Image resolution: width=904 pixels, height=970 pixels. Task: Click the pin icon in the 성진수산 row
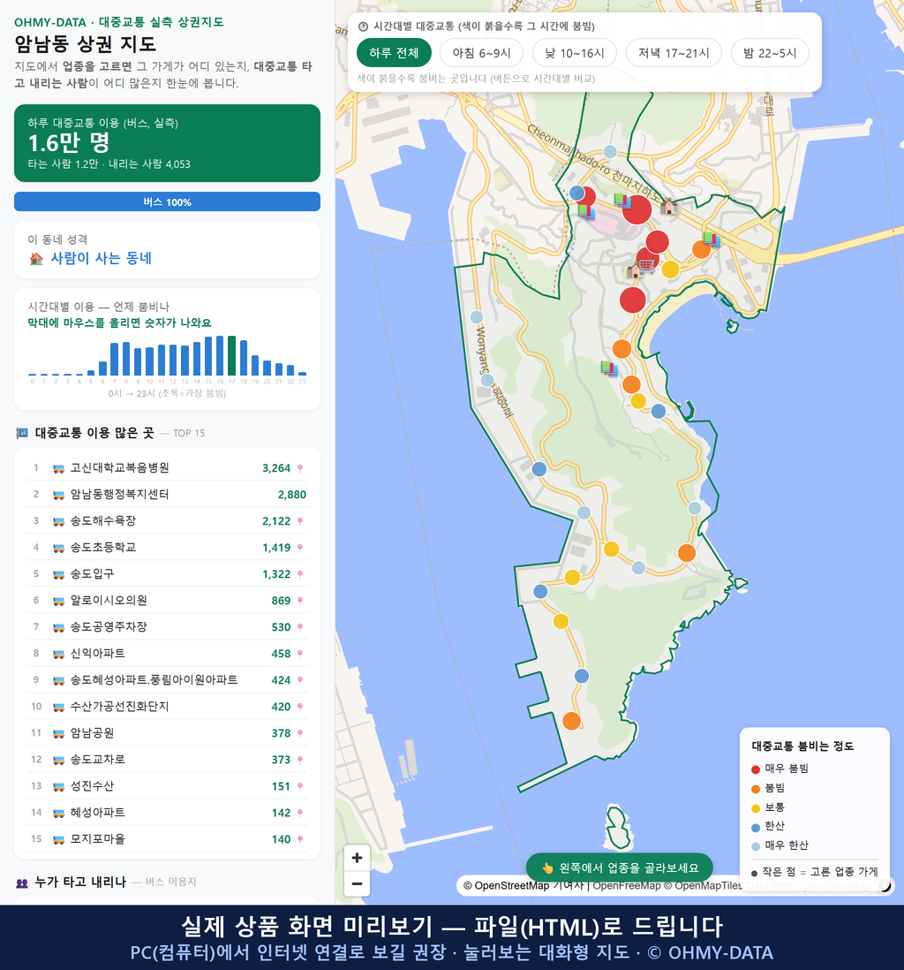(300, 786)
